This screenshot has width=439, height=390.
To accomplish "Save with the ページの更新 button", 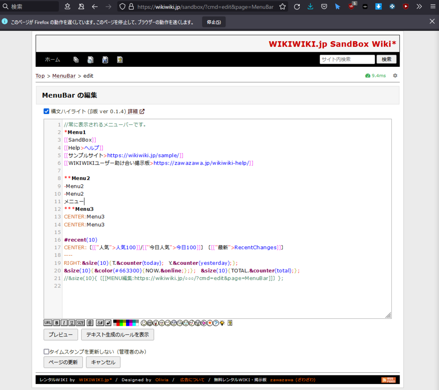I will click(63, 362).
